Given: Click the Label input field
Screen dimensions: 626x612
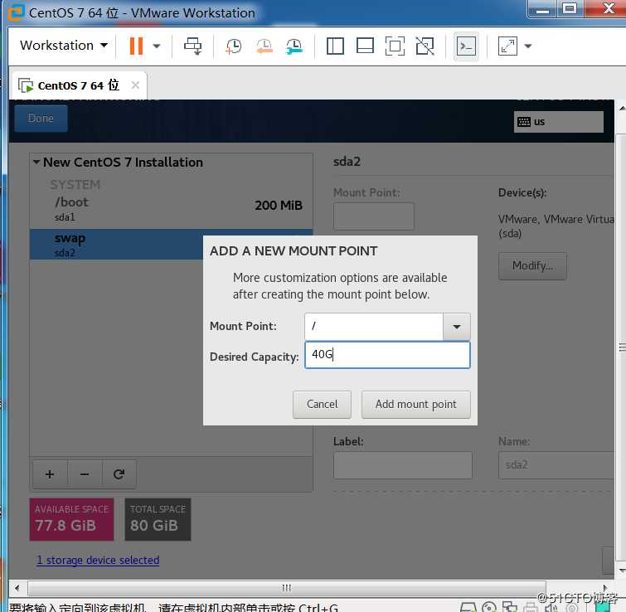Looking at the screenshot, I should (402, 465).
